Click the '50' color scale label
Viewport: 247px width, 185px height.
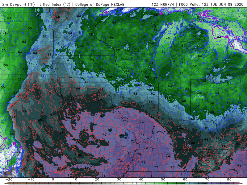coord(163,179)
